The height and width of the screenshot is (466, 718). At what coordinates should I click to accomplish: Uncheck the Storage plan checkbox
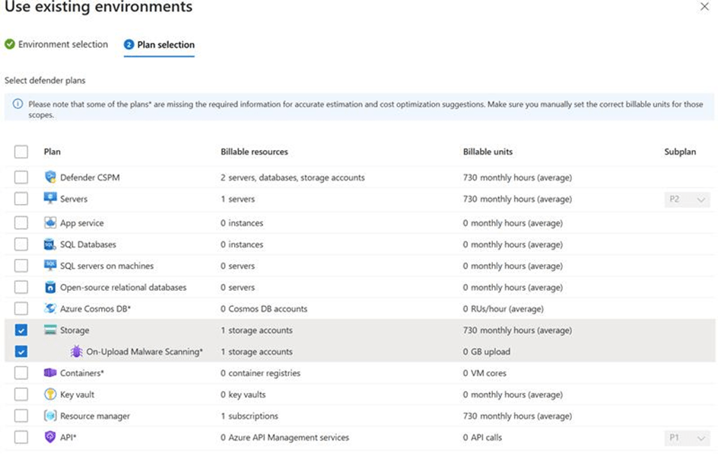click(x=21, y=330)
